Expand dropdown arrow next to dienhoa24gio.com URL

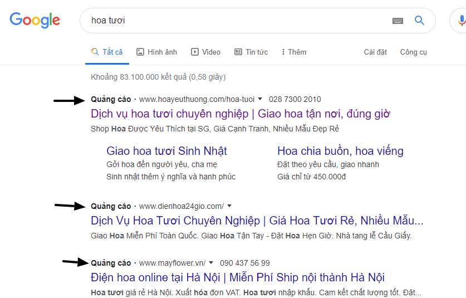coord(229,206)
